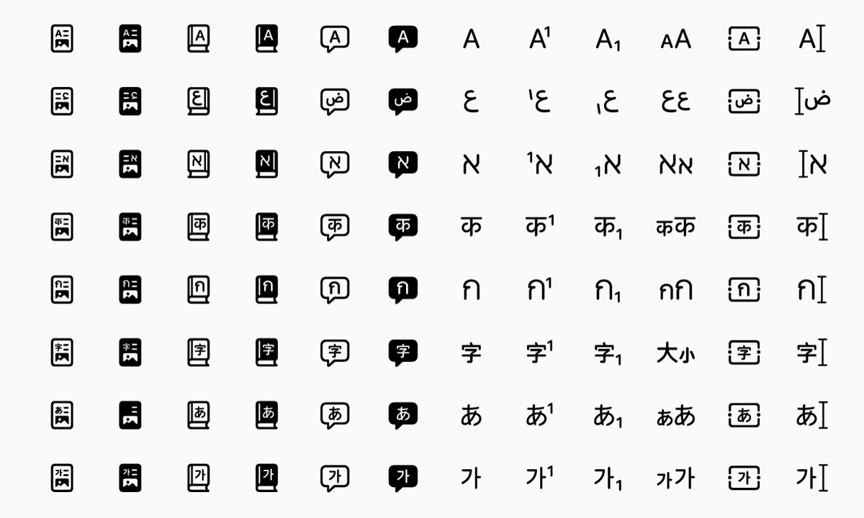This screenshot has width=864, height=518.
Task: Click the Hindi ka dashed text box icon
Action: tap(744, 227)
